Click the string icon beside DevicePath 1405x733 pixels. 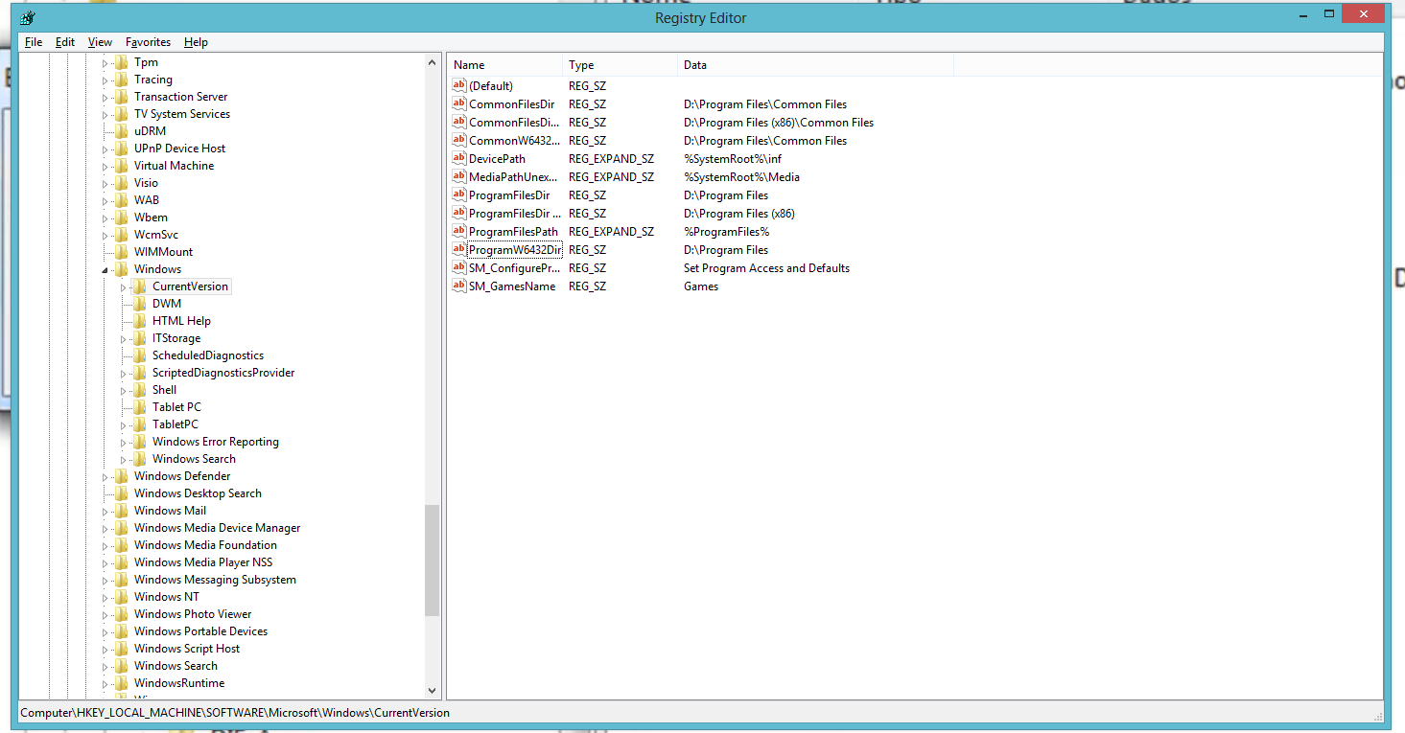coord(458,158)
